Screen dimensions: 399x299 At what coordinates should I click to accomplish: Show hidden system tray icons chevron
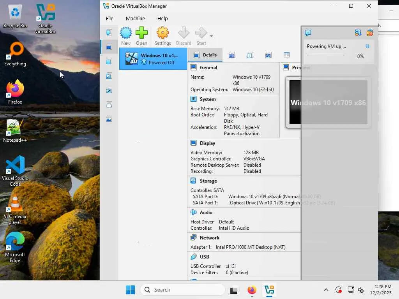point(326,290)
